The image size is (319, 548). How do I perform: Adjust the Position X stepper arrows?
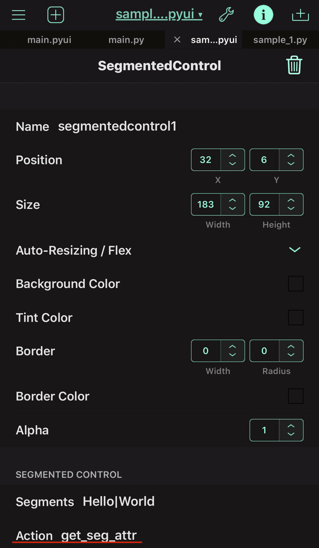pos(233,160)
